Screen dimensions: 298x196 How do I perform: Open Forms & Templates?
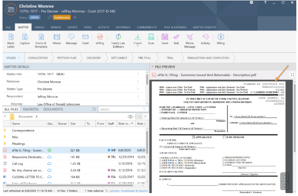pos(41,41)
